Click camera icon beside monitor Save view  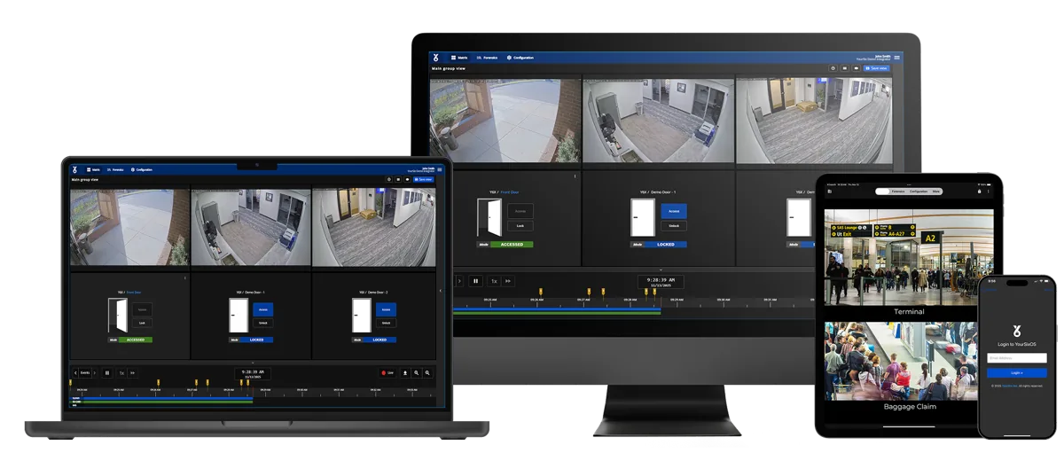pos(857,68)
